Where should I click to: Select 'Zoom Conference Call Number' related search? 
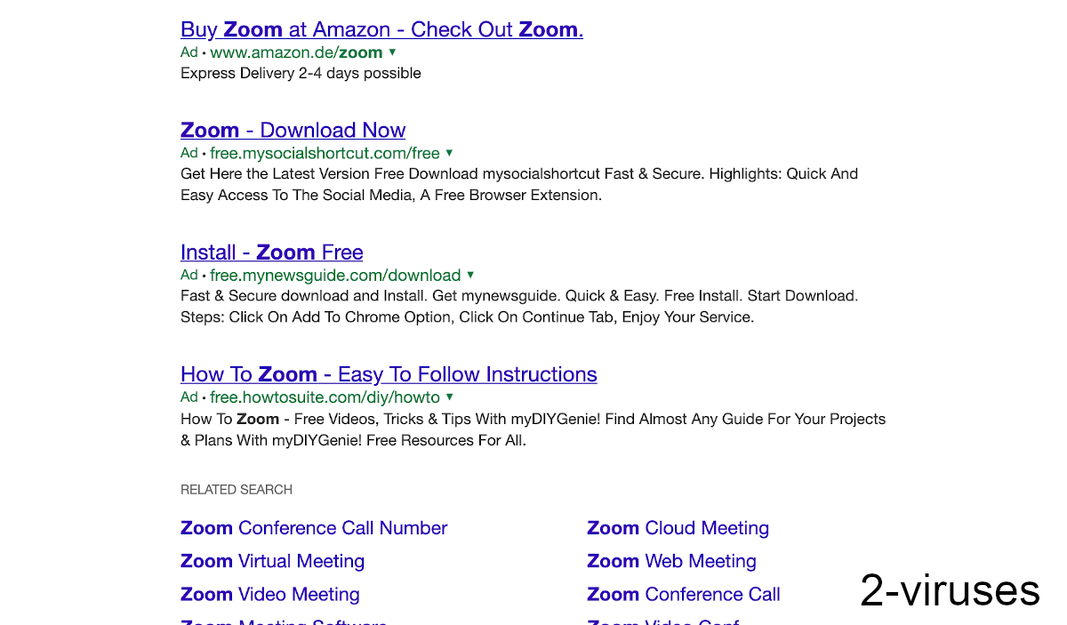(314, 528)
